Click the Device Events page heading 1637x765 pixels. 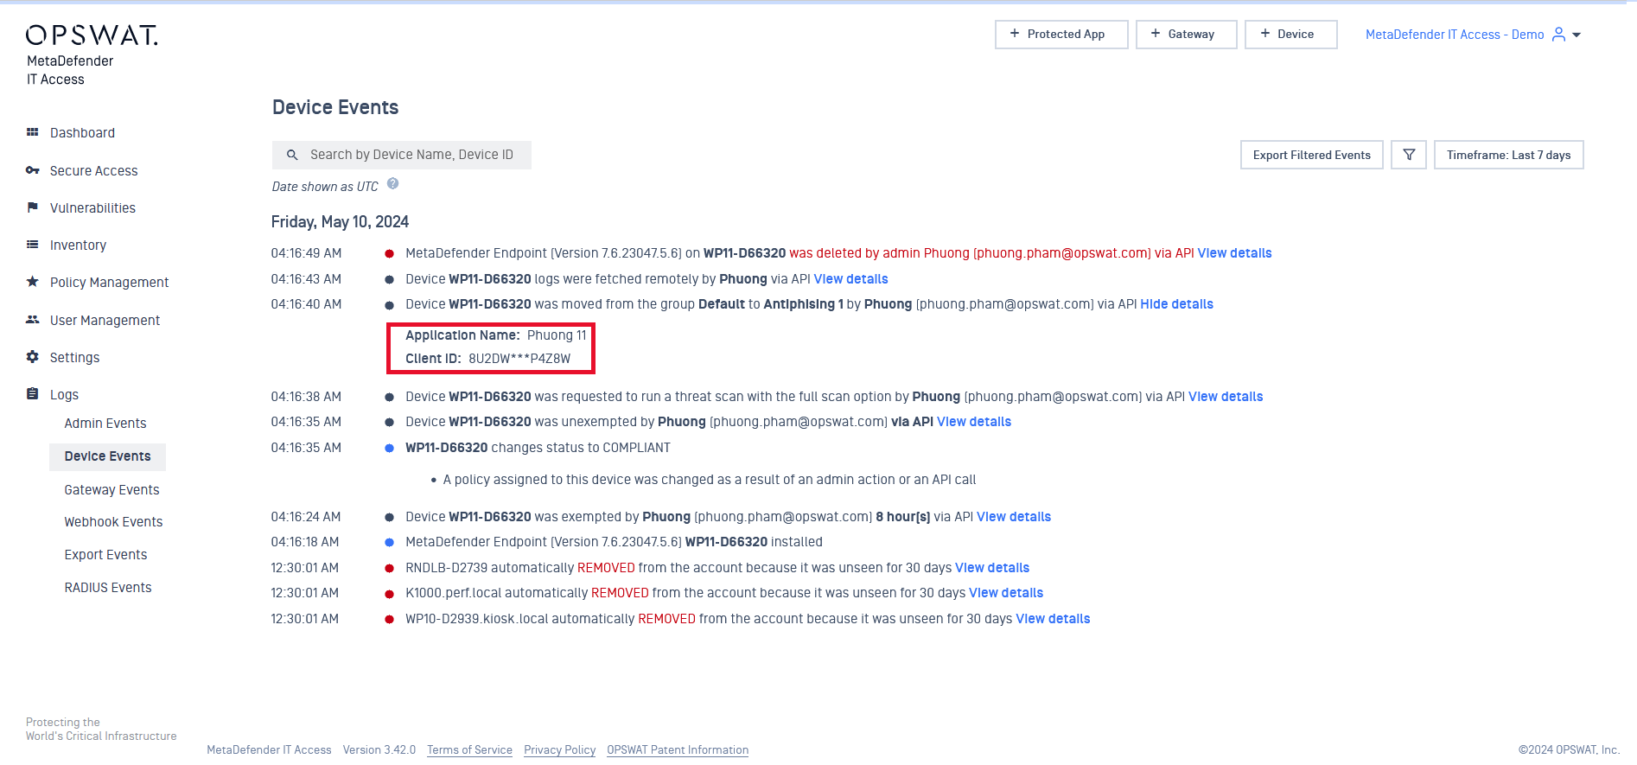(x=335, y=107)
